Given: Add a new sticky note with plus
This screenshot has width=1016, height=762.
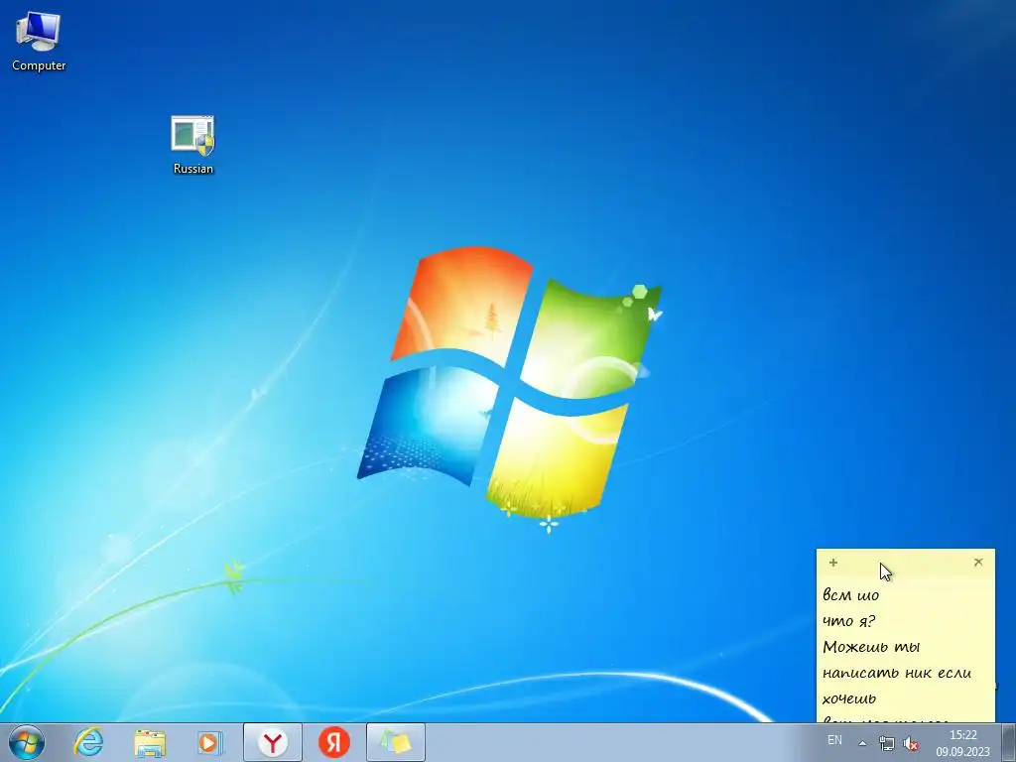Looking at the screenshot, I should click(833, 563).
